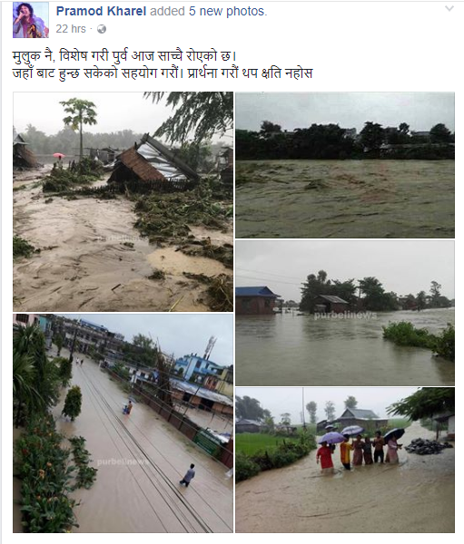This screenshot has height=544, width=464.
Task: Open the rushing river flood photo
Action: tap(345, 165)
